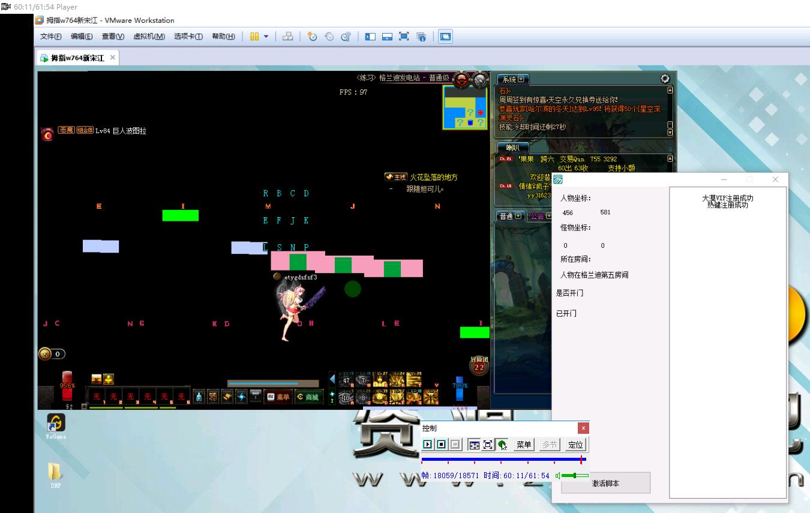Click the blue playback progress bar
This screenshot has height=513, width=810.
(x=503, y=460)
